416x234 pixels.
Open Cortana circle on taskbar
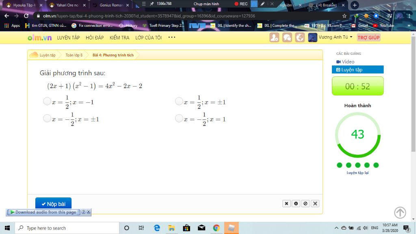point(127,228)
